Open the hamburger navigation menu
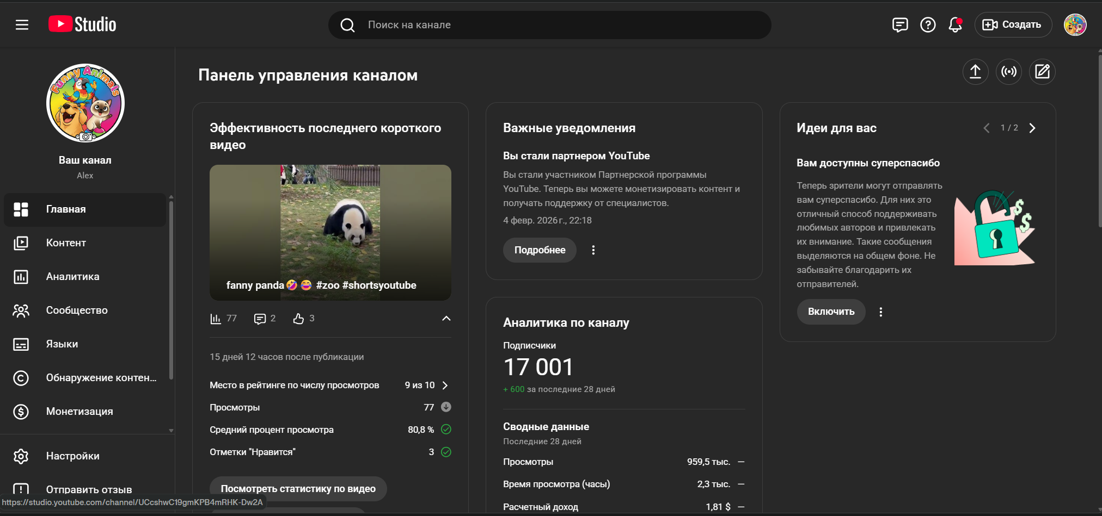The image size is (1102, 516). tap(22, 25)
